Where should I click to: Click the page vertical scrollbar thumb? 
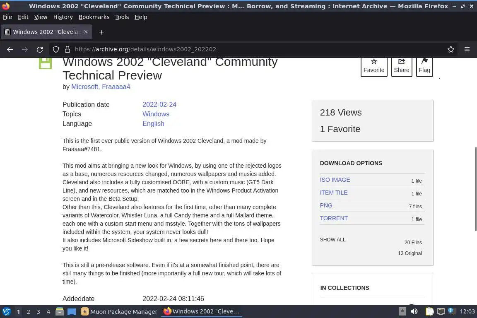[x=475, y=189]
